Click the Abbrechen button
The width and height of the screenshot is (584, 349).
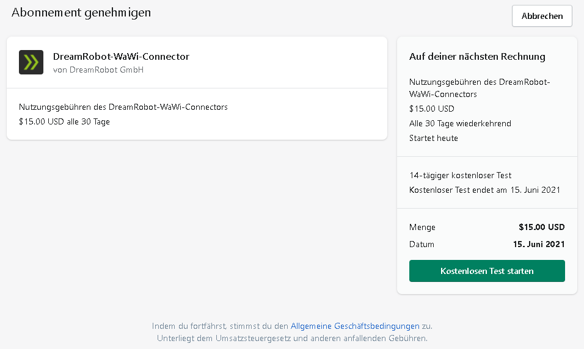tap(542, 16)
